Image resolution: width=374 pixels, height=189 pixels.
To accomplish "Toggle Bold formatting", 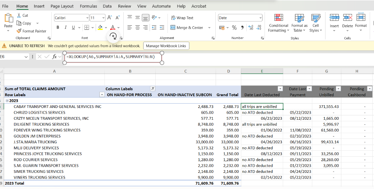I will click(58, 28).
